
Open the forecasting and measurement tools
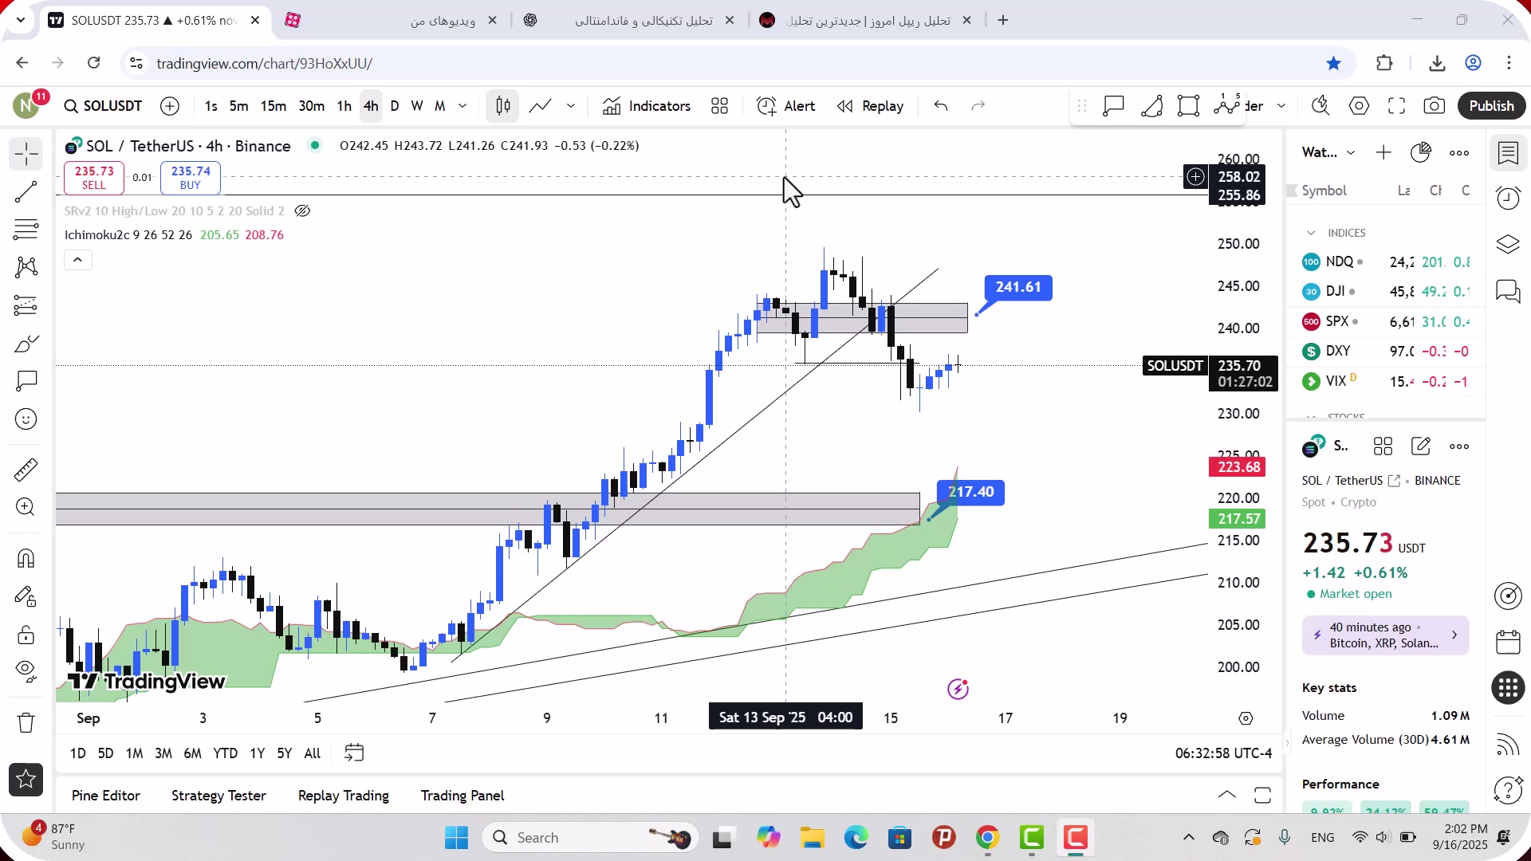pyautogui.click(x=26, y=305)
